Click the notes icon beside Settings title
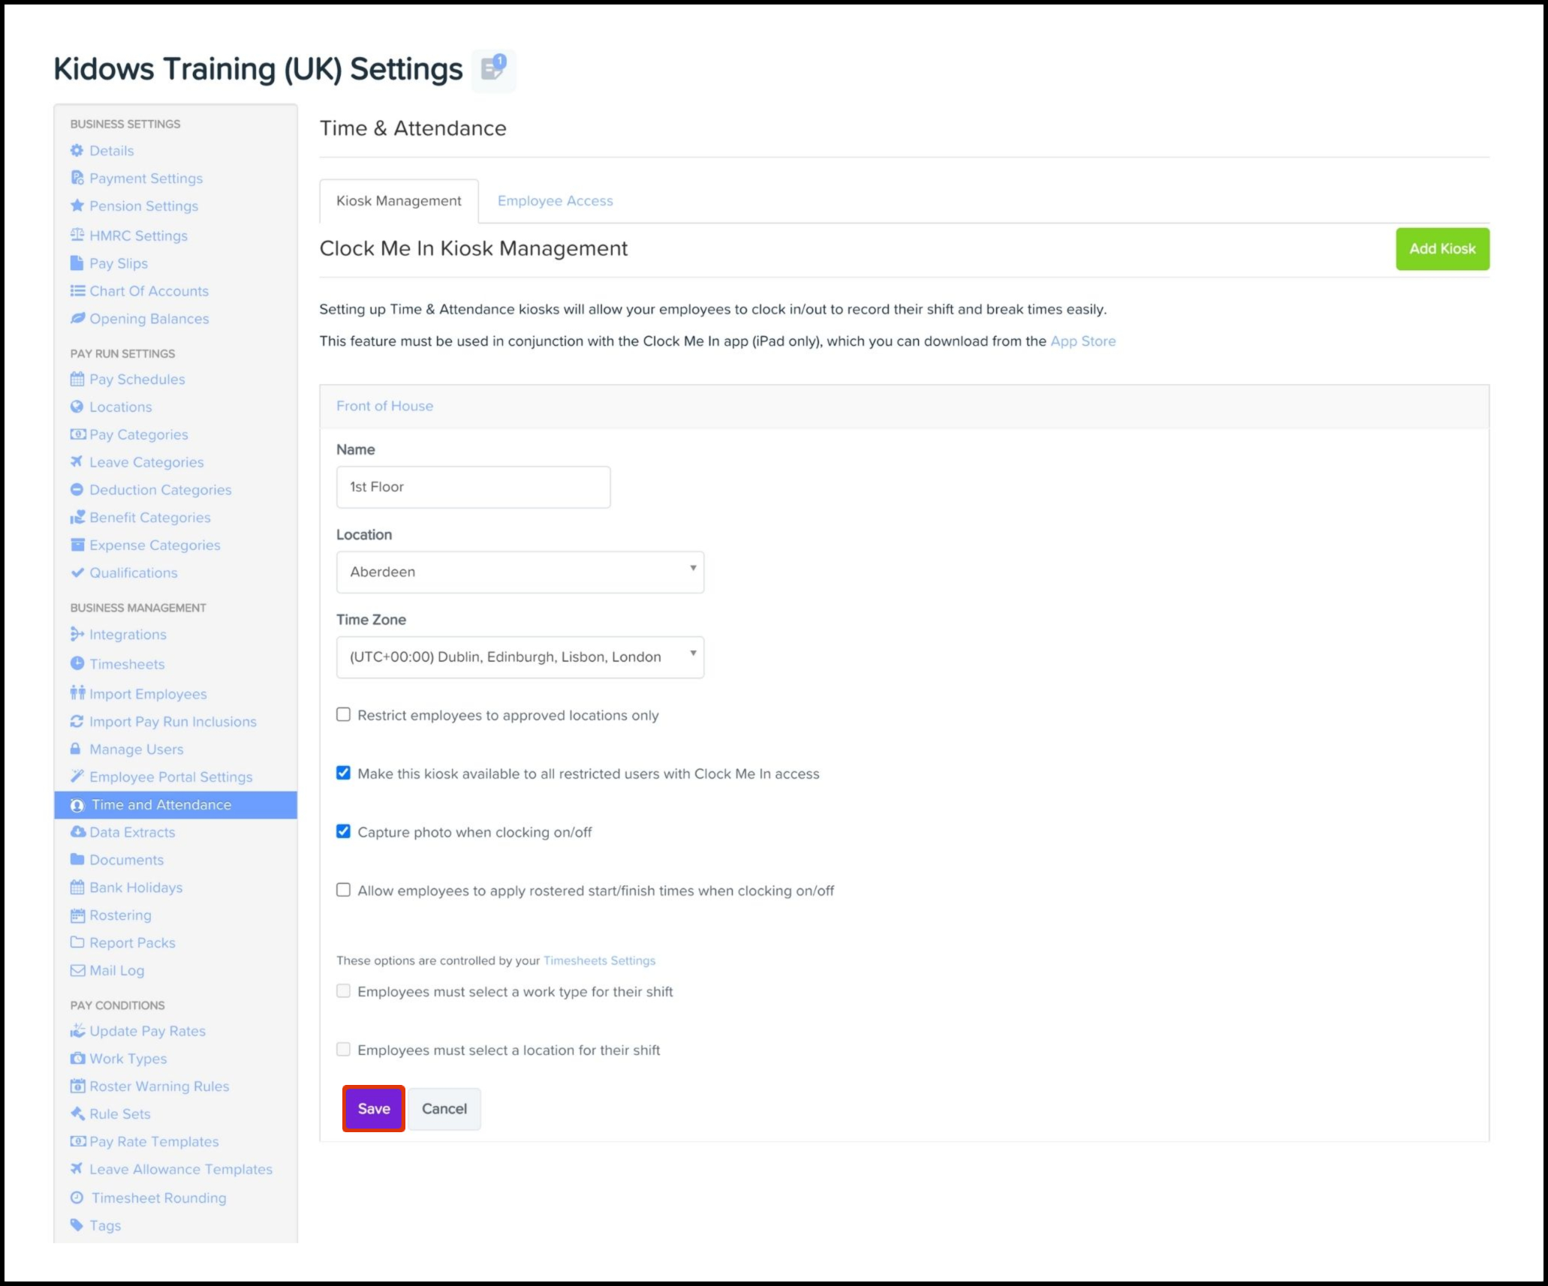This screenshot has height=1286, width=1548. tap(493, 70)
